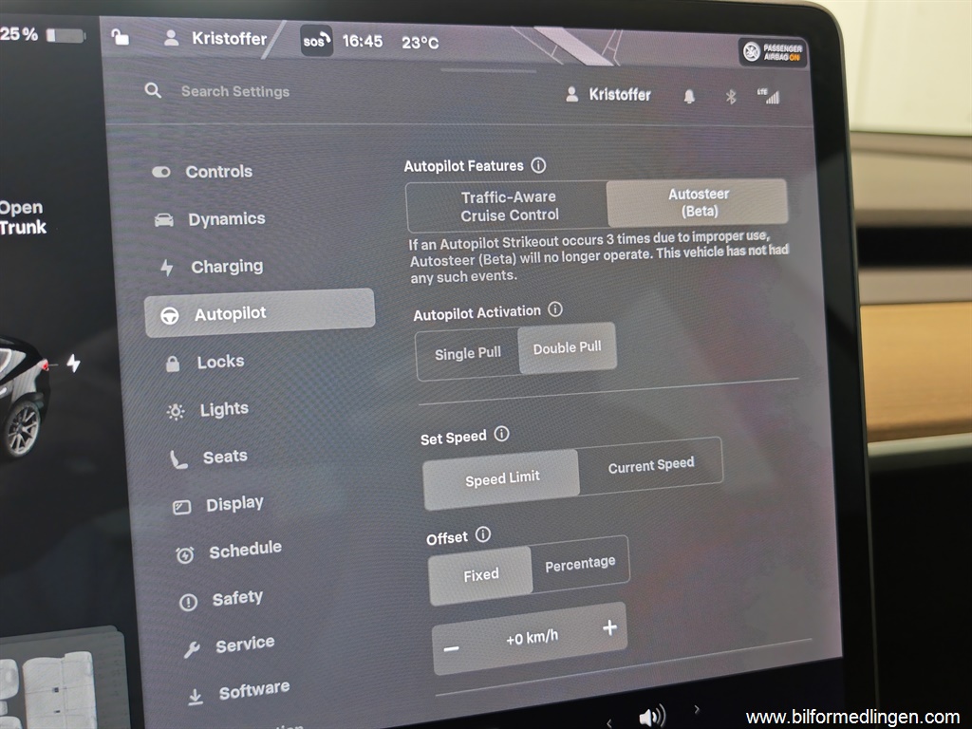This screenshot has height=729, width=972.
Task: Tap the volume speaker icon
Action: pyautogui.click(x=651, y=716)
